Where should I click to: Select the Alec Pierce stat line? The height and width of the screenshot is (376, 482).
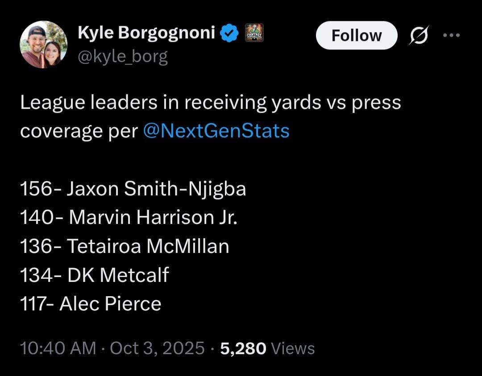pyautogui.click(x=90, y=303)
